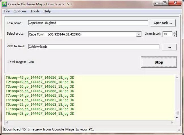Click the Path to save: label

(16, 46)
